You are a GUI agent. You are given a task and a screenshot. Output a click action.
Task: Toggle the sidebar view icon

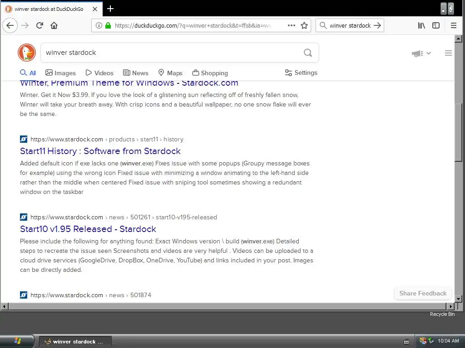click(x=436, y=25)
